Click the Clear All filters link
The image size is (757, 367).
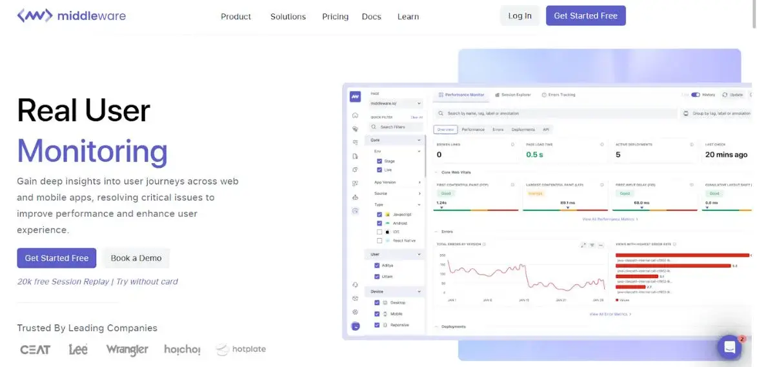[x=417, y=117]
